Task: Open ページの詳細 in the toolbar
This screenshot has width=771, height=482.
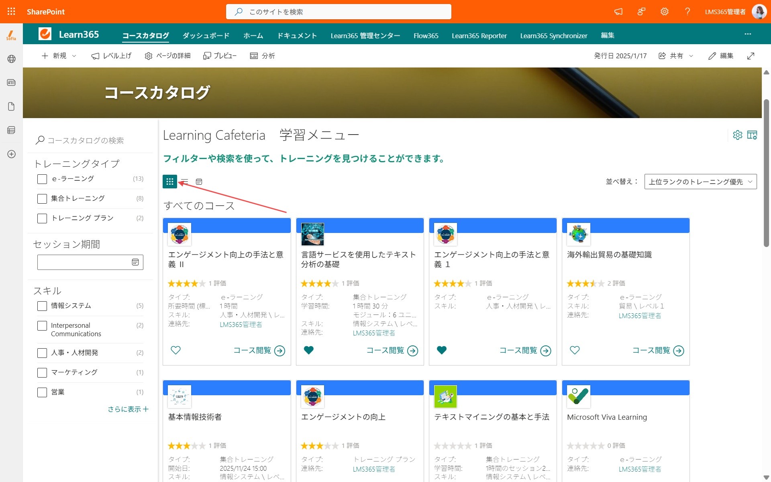Action: [167, 56]
